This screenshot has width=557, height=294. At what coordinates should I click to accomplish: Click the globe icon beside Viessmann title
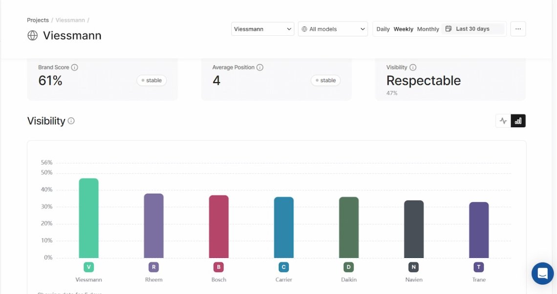coord(32,36)
